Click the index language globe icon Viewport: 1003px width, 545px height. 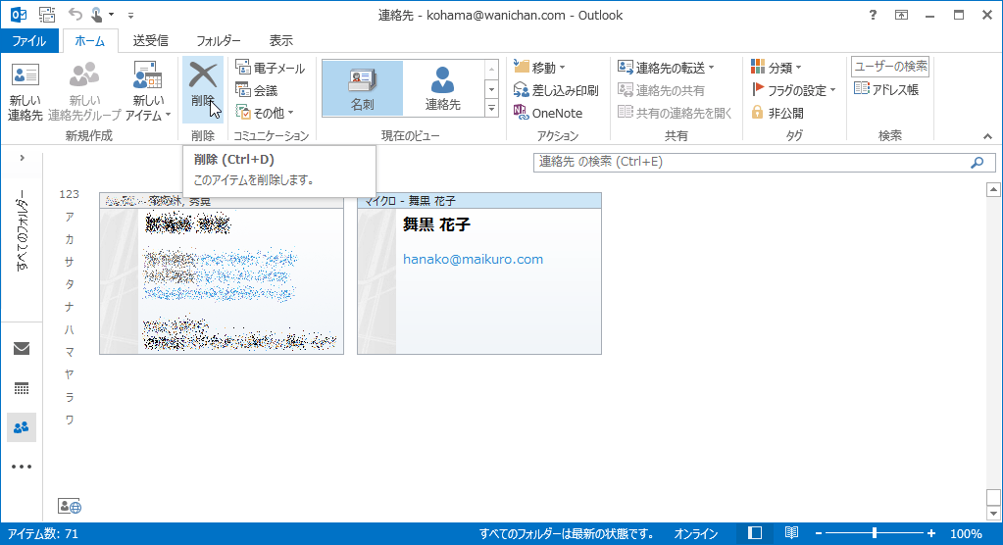(x=69, y=507)
